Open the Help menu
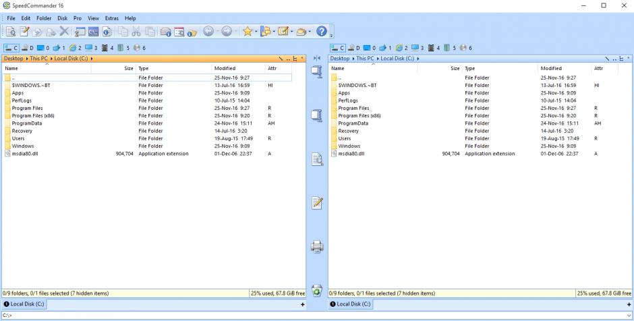Screen dimensions: 634x321 click(x=130, y=18)
